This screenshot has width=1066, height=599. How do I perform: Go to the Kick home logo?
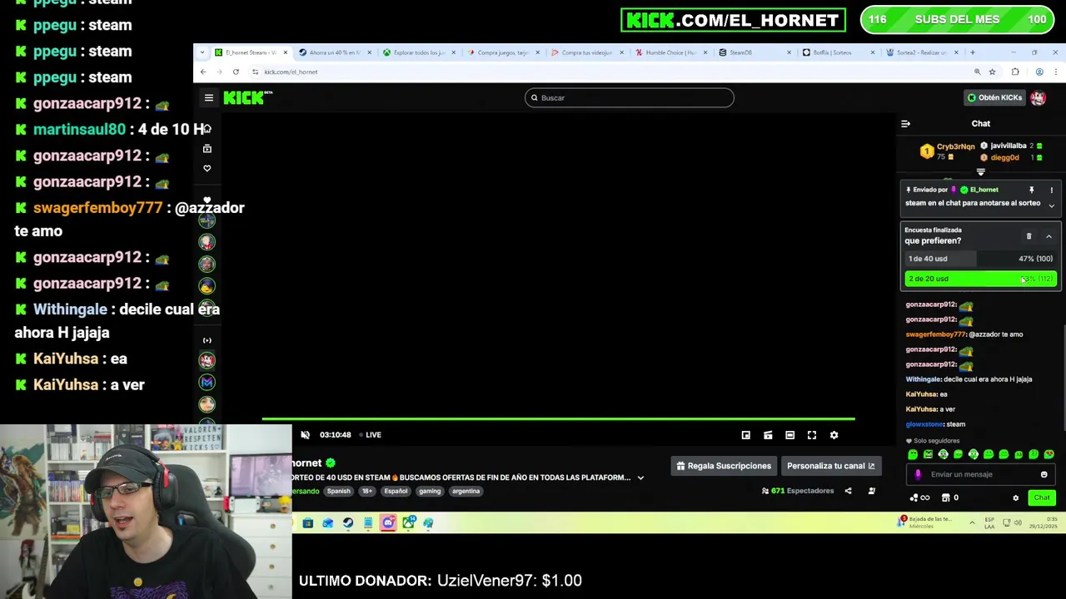coord(247,98)
